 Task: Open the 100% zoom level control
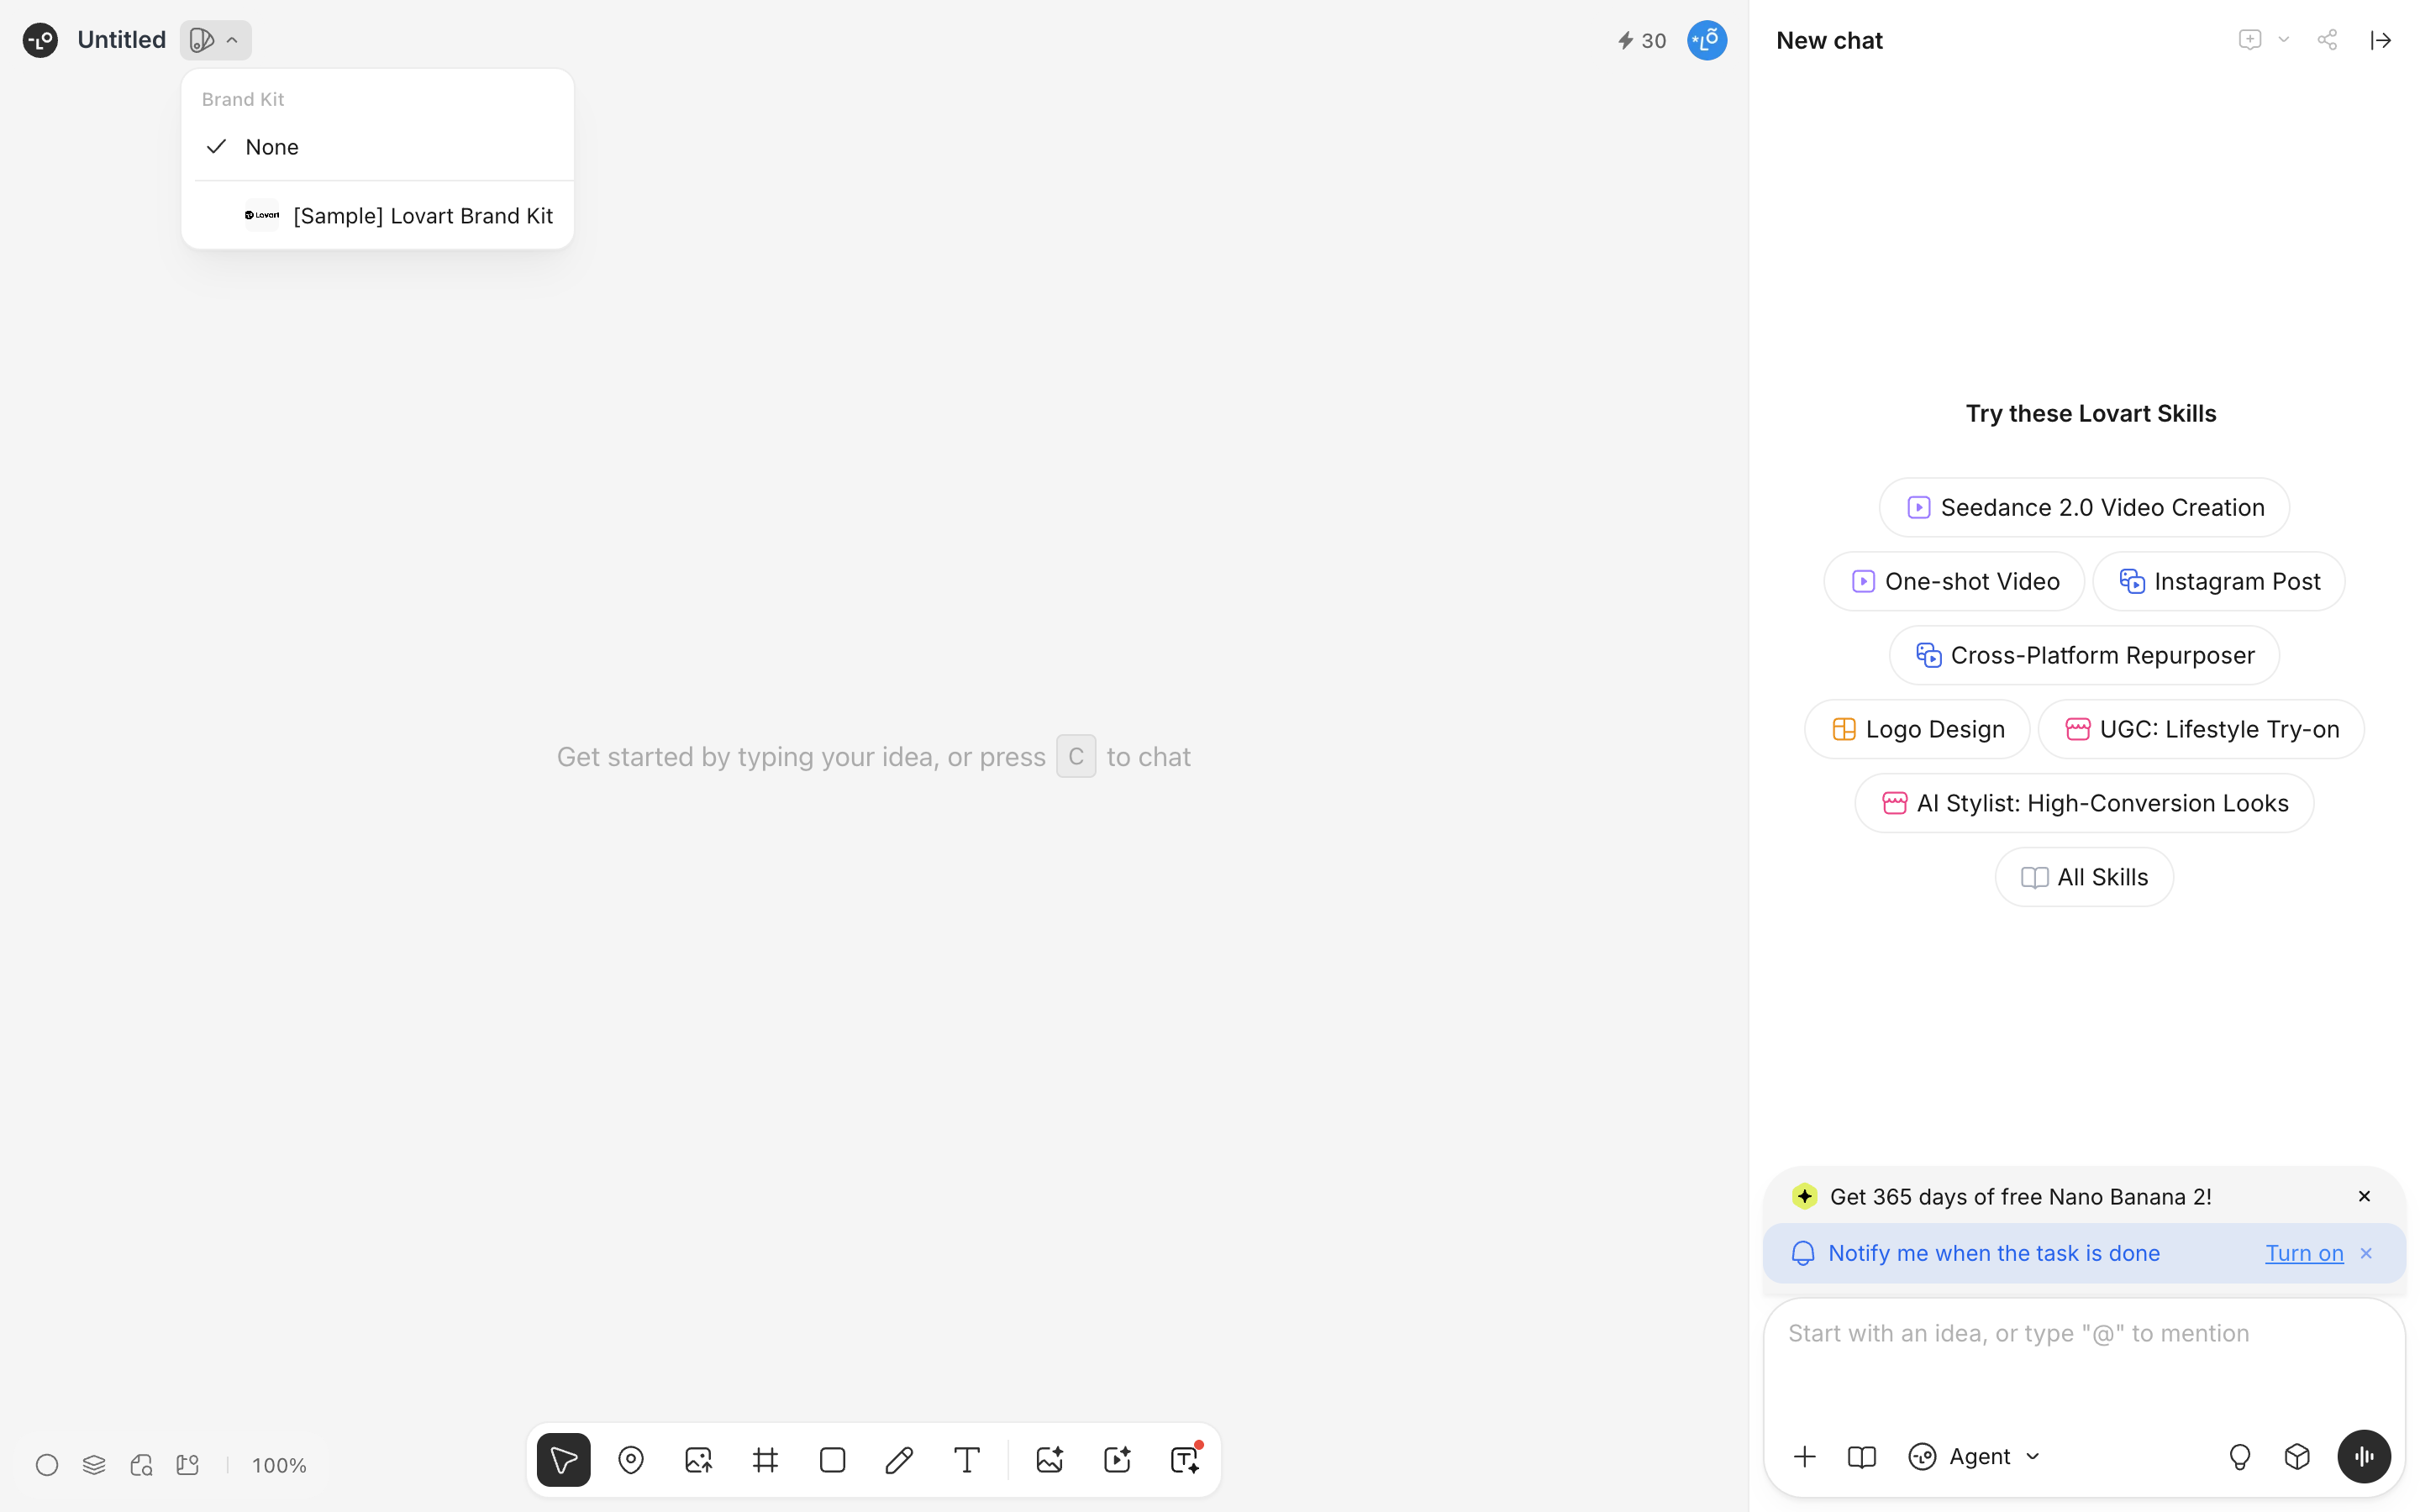coord(279,1465)
